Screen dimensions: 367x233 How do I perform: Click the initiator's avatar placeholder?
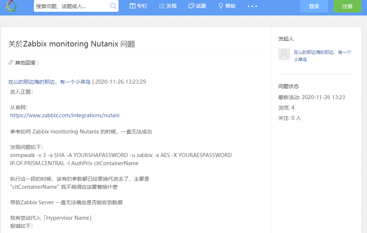point(284,54)
